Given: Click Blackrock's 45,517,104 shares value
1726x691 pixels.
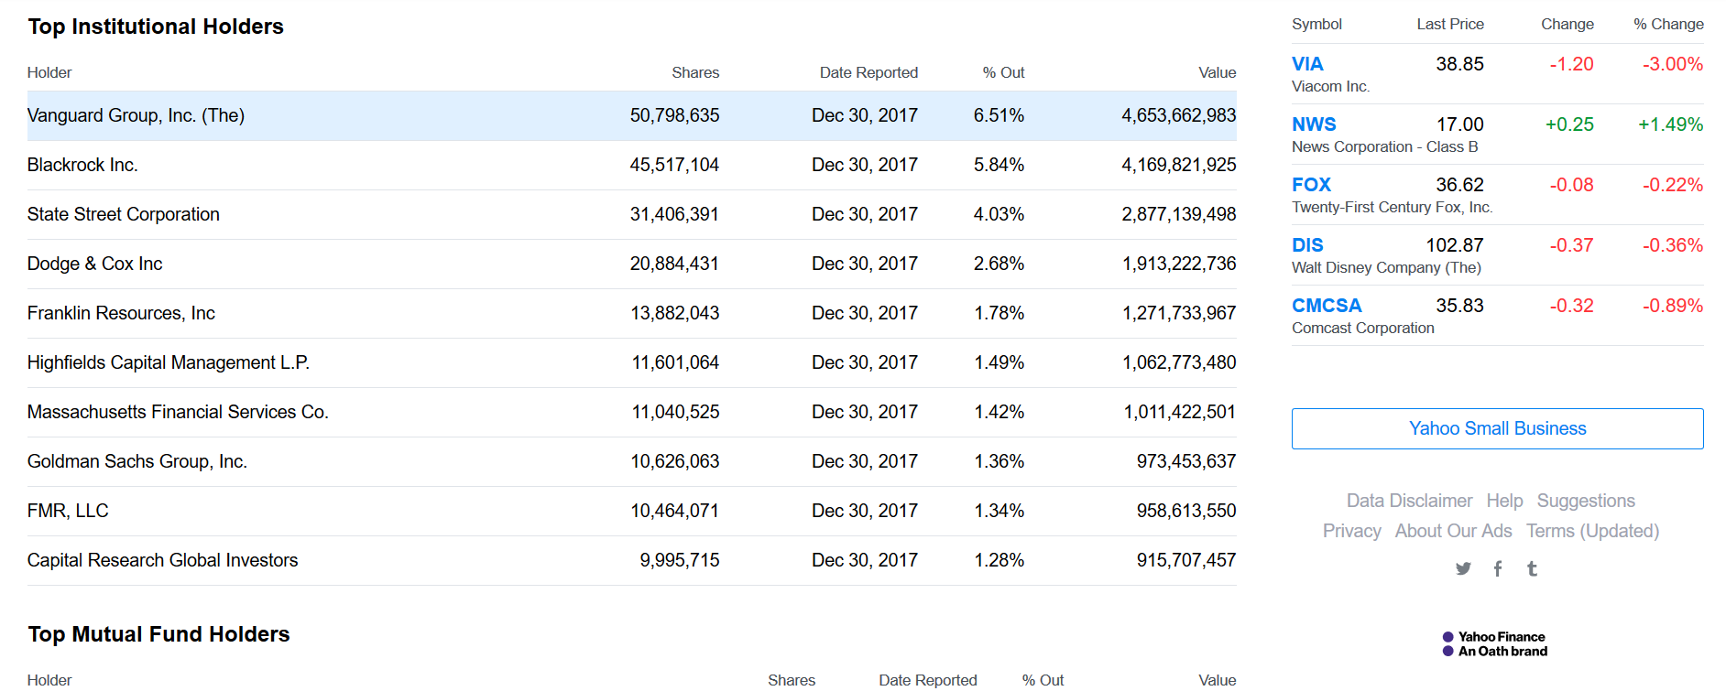Looking at the screenshot, I should (674, 165).
